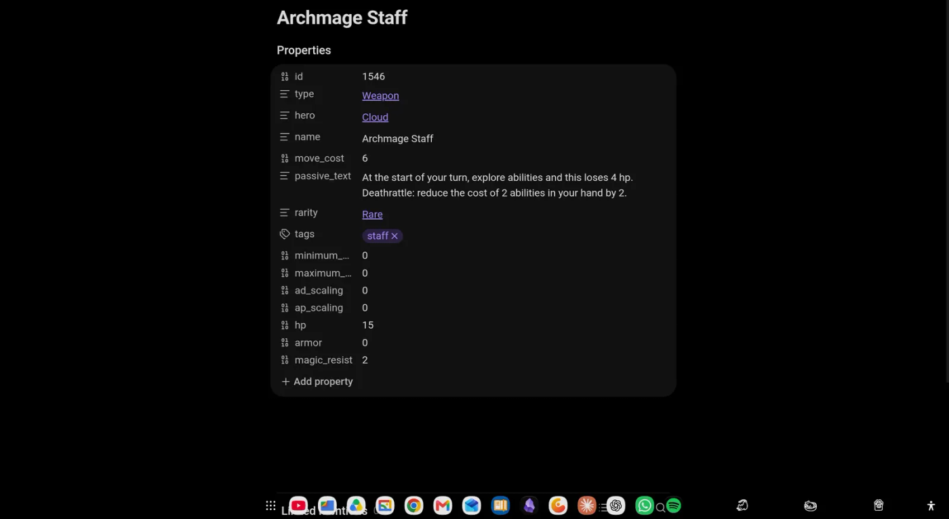Click the Archmage Staff note title

[342, 18]
